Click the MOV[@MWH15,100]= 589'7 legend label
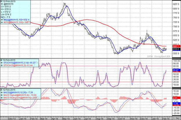 tap(17, 22)
